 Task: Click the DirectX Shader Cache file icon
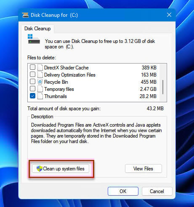[40, 67]
